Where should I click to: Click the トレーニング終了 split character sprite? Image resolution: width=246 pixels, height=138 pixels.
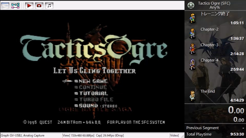[x=192, y=18]
